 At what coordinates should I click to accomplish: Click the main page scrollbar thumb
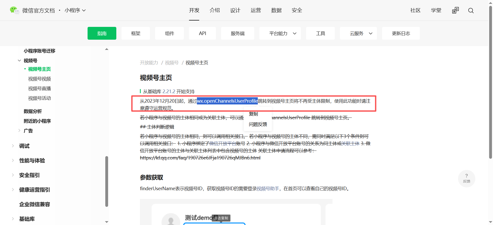point(490,82)
